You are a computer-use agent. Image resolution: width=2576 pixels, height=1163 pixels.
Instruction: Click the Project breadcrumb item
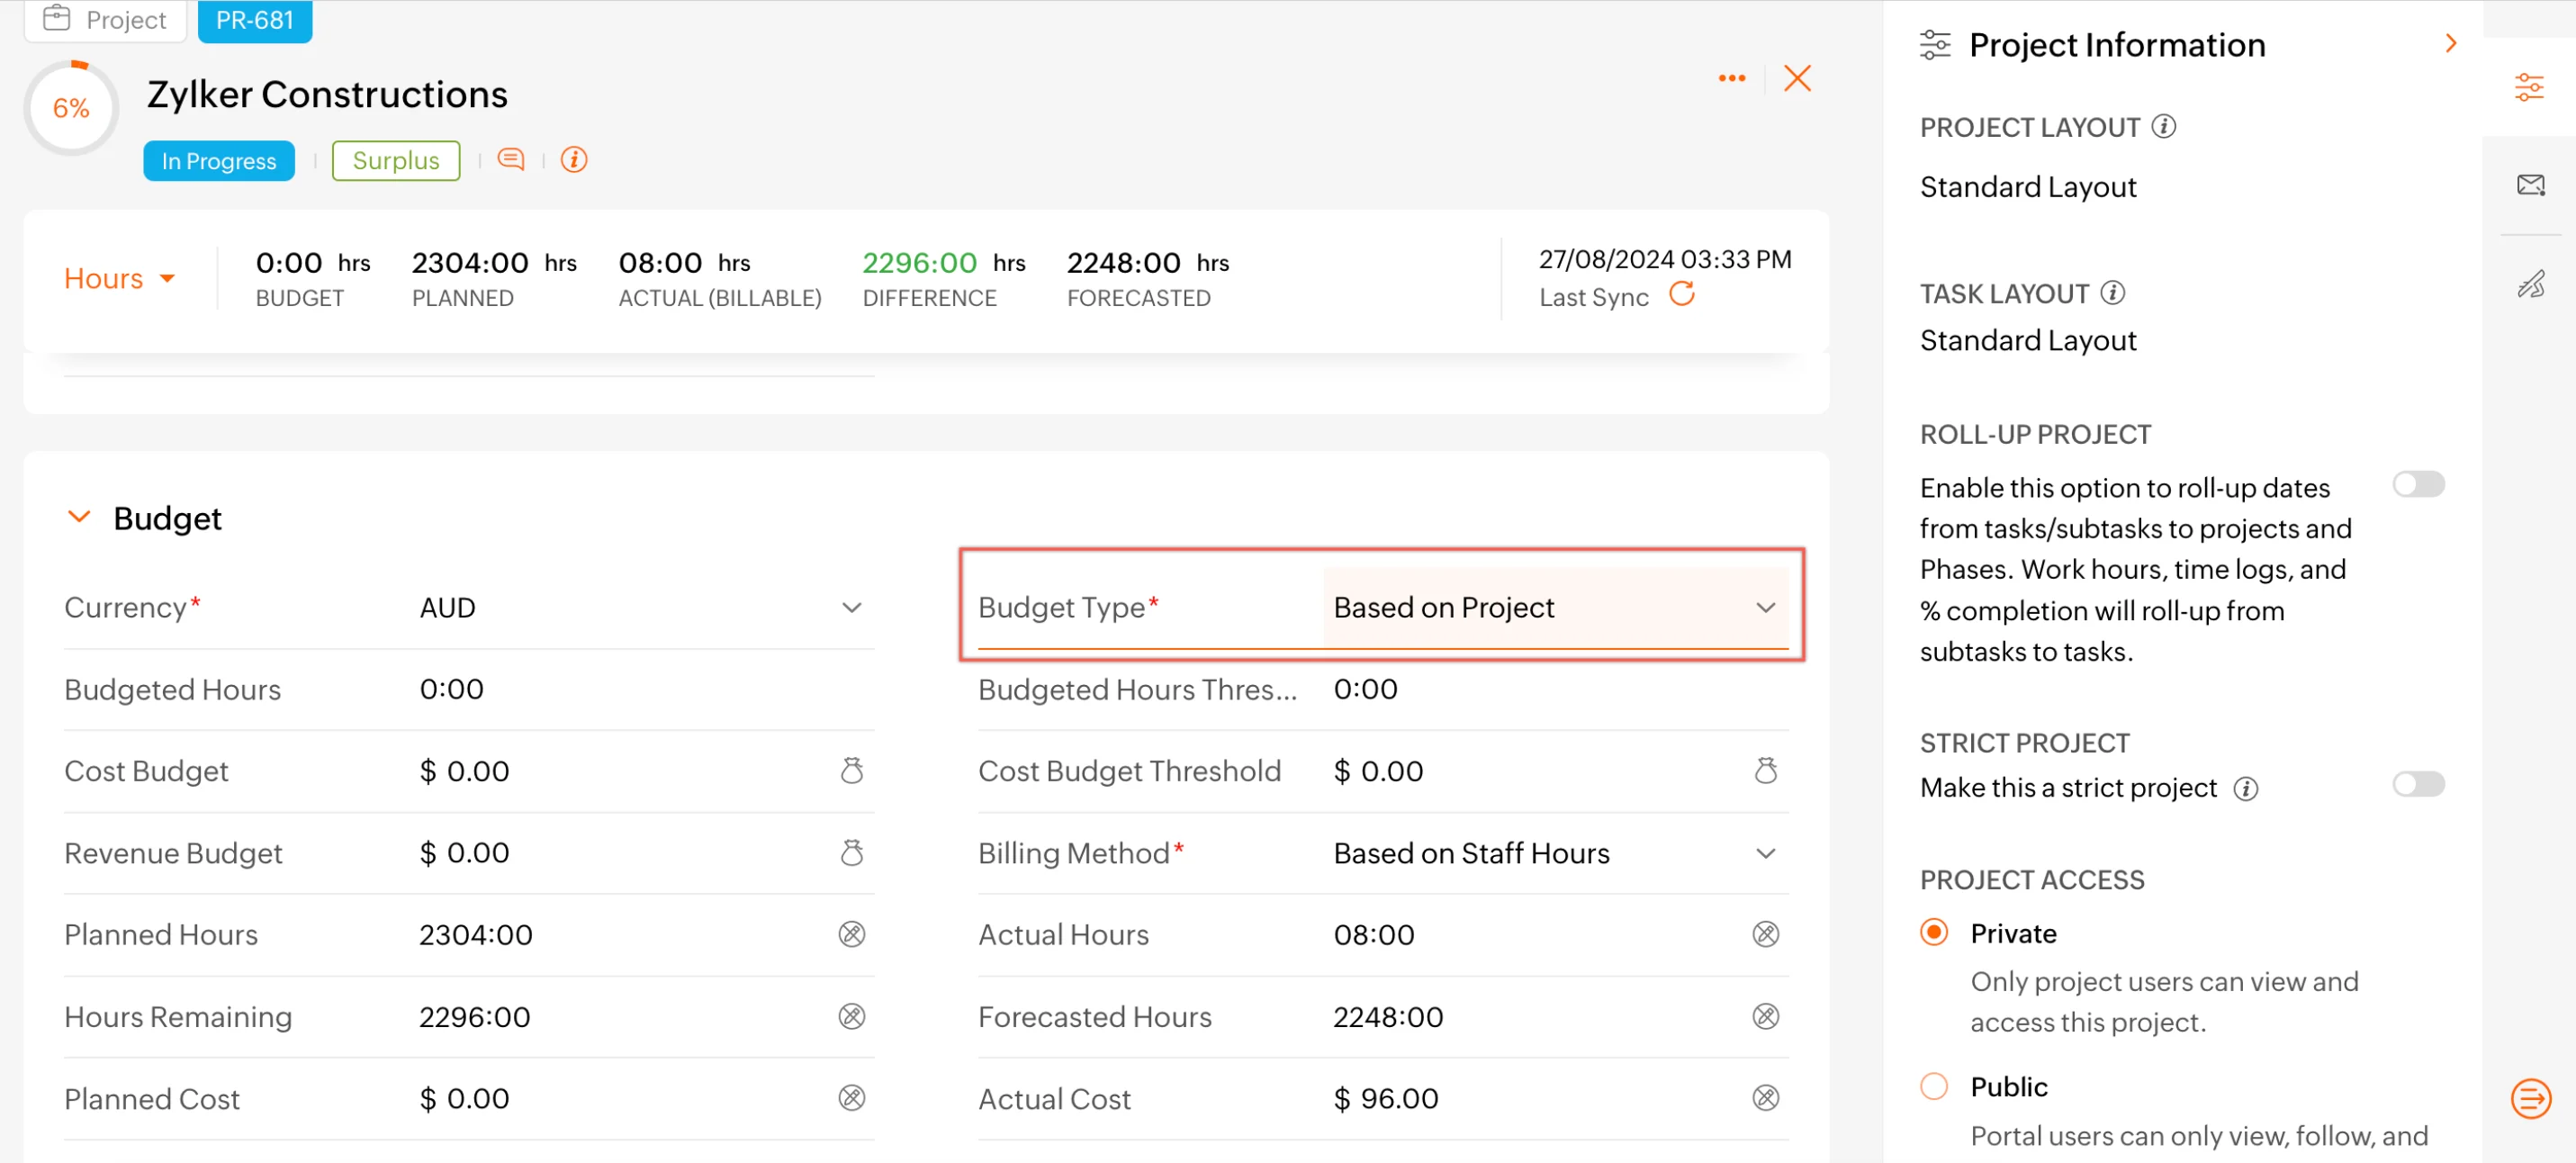pos(105,19)
